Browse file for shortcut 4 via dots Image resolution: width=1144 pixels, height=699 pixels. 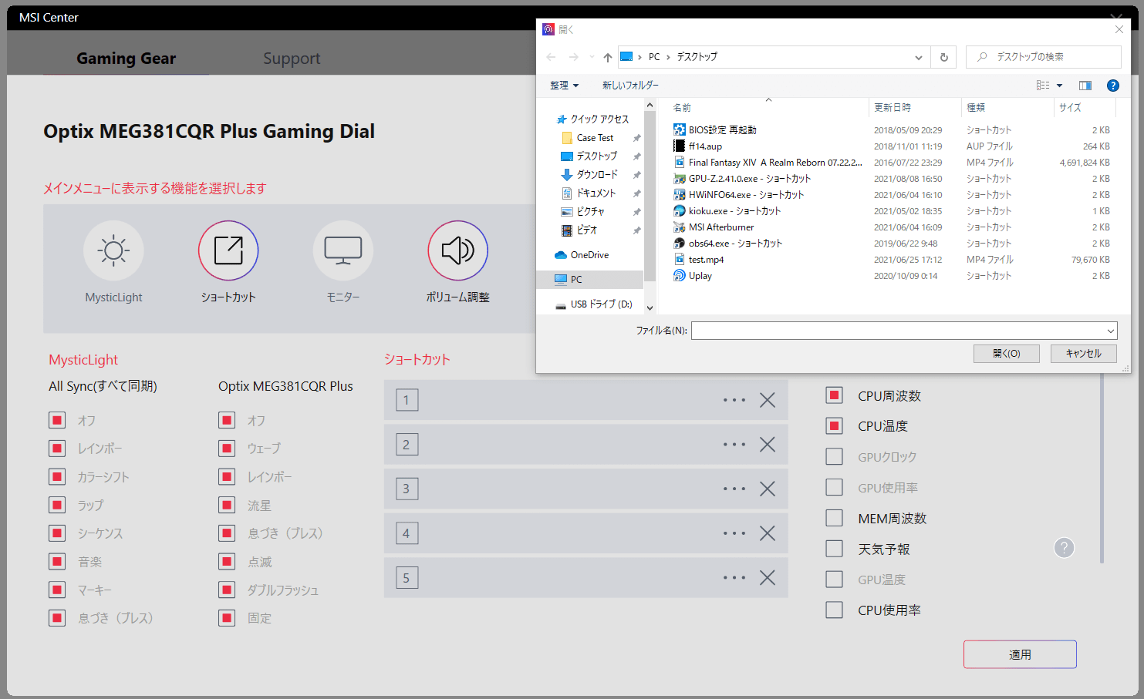pos(734,533)
